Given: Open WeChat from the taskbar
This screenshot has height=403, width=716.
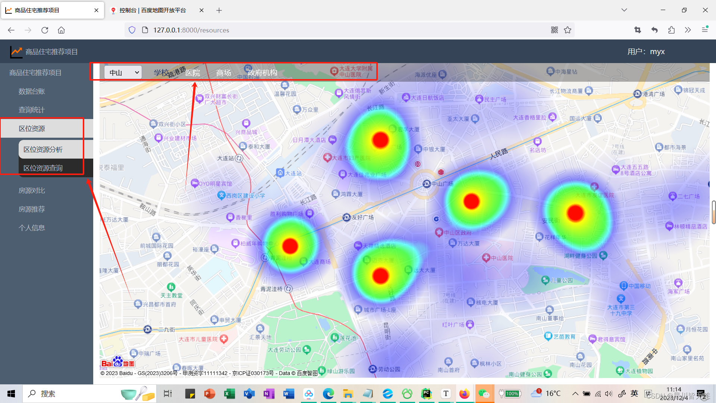Looking at the screenshot, I should click(484, 394).
